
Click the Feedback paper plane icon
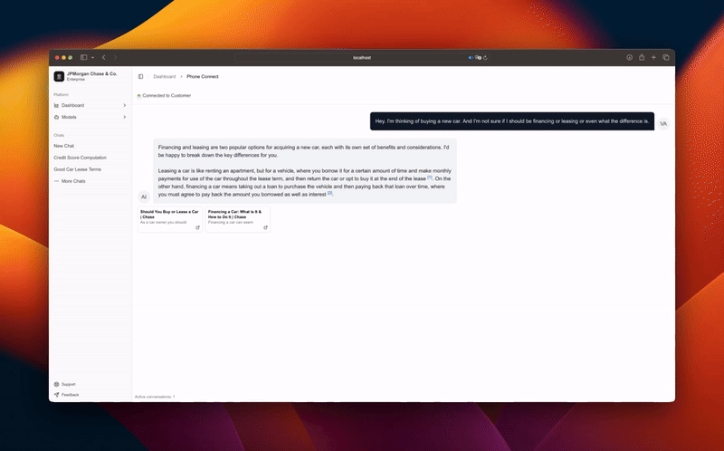(x=57, y=395)
